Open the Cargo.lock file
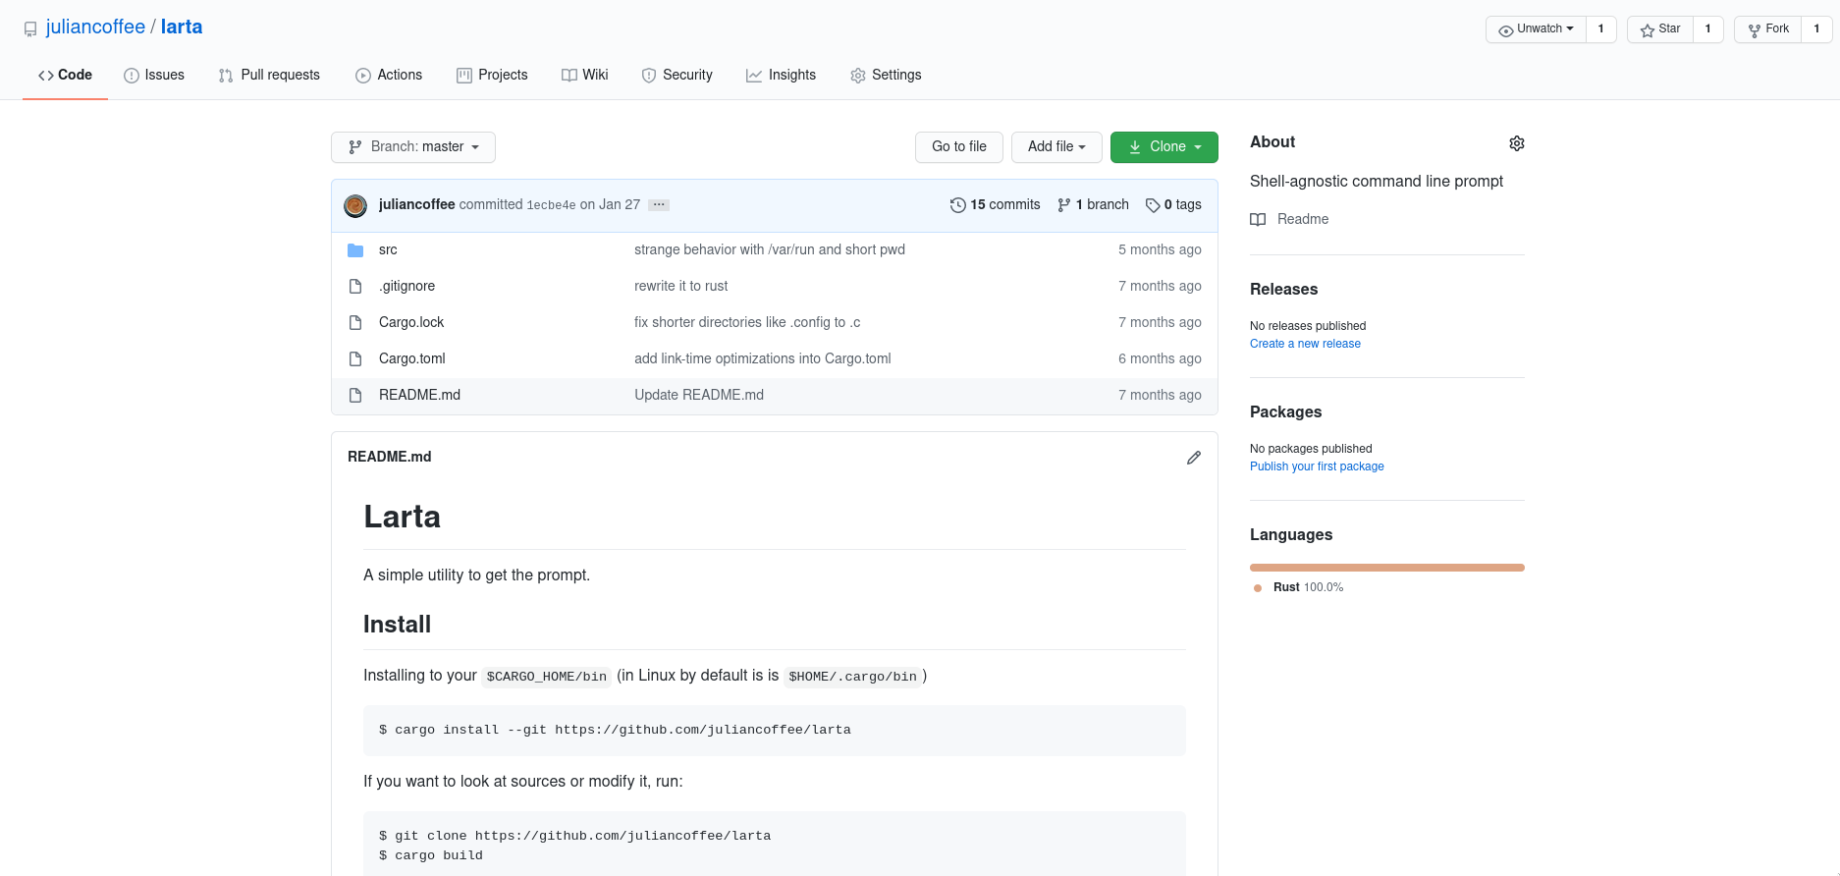1840x876 pixels. 411,322
